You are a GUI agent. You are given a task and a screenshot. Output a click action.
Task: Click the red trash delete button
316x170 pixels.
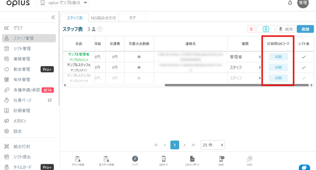pyautogui.click(x=251, y=29)
